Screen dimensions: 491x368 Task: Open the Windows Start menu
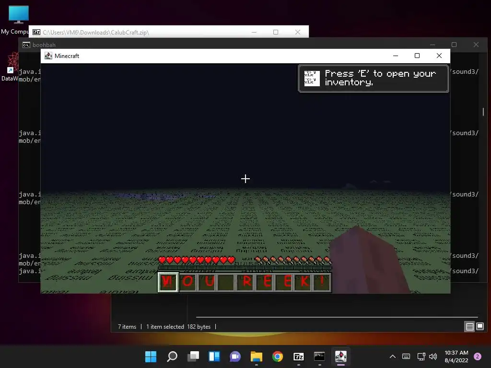pyautogui.click(x=151, y=356)
